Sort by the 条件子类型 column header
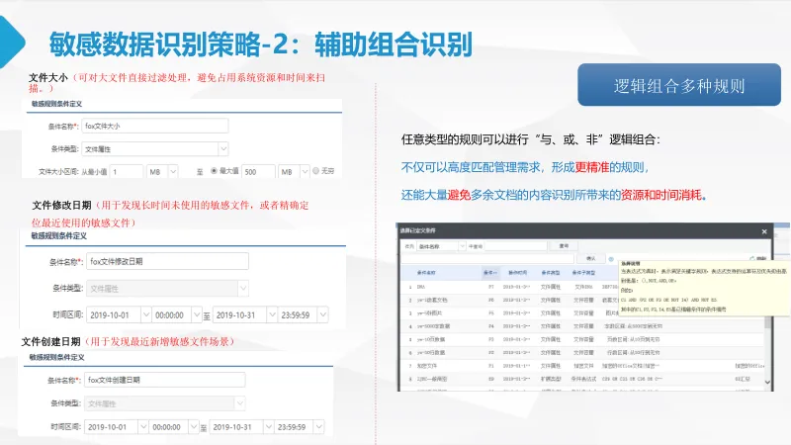The width and height of the screenshot is (791, 445). (583, 273)
